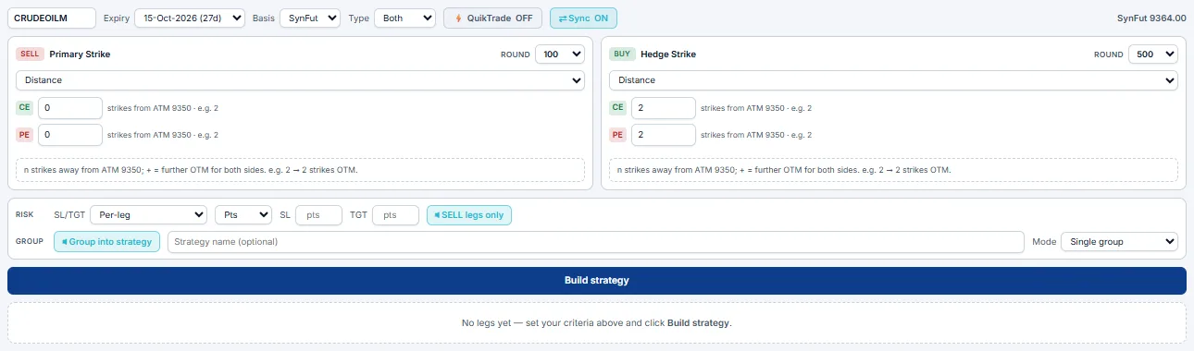Click the SL pts input field
Viewport: 1194px width, 351px height.
[x=318, y=215]
